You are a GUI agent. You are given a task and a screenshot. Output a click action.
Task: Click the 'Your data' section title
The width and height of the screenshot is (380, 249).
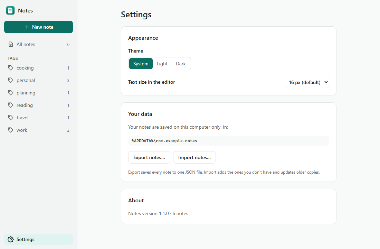(x=140, y=114)
